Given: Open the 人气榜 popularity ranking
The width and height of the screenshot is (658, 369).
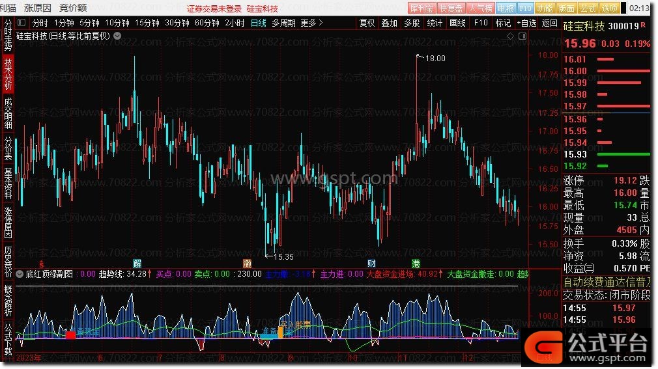Looking at the screenshot, I should tap(481, 8).
